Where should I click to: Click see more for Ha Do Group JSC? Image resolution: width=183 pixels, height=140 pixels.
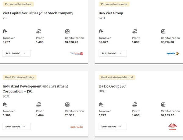pyautogui.click(x=113, y=126)
